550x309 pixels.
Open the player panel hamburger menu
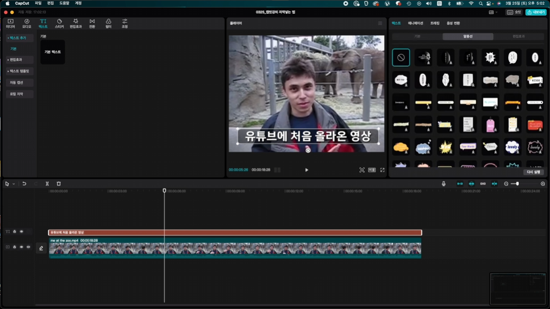pos(380,23)
